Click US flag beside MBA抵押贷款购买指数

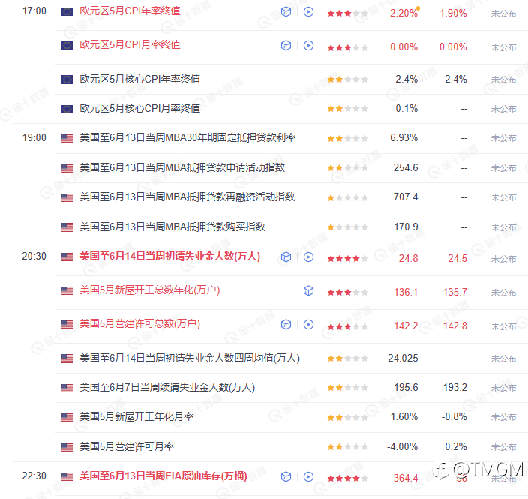(x=67, y=227)
